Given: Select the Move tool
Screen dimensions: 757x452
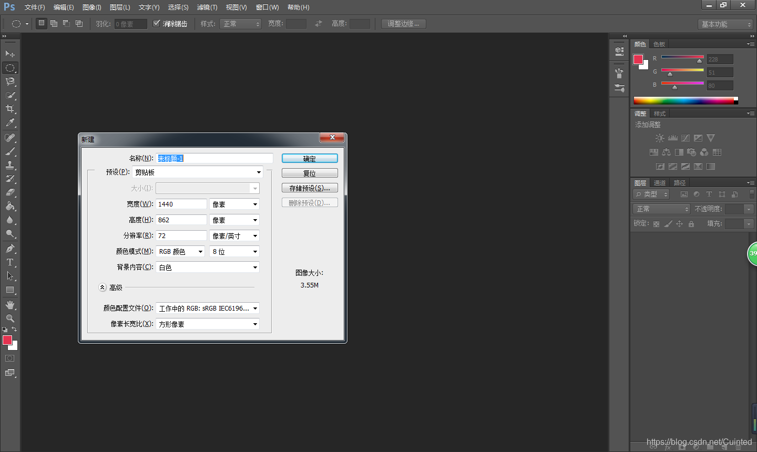Looking at the screenshot, I should pyautogui.click(x=10, y=54).
